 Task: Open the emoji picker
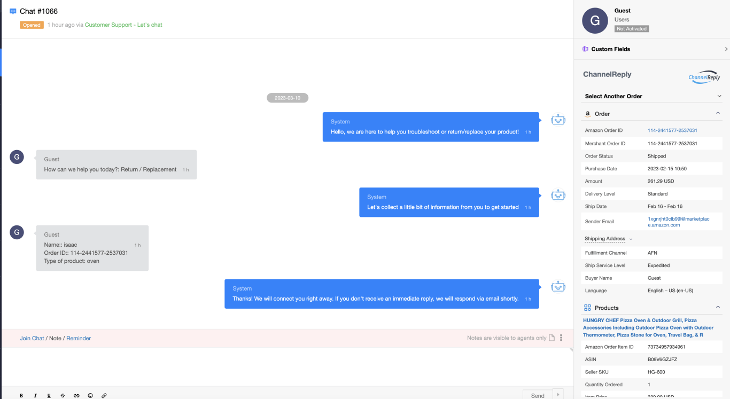90,395
